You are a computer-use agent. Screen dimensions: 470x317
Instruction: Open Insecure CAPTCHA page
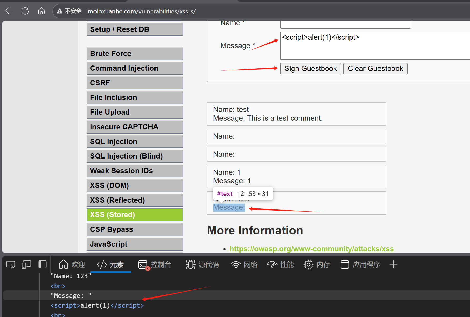tap(135, 127)
